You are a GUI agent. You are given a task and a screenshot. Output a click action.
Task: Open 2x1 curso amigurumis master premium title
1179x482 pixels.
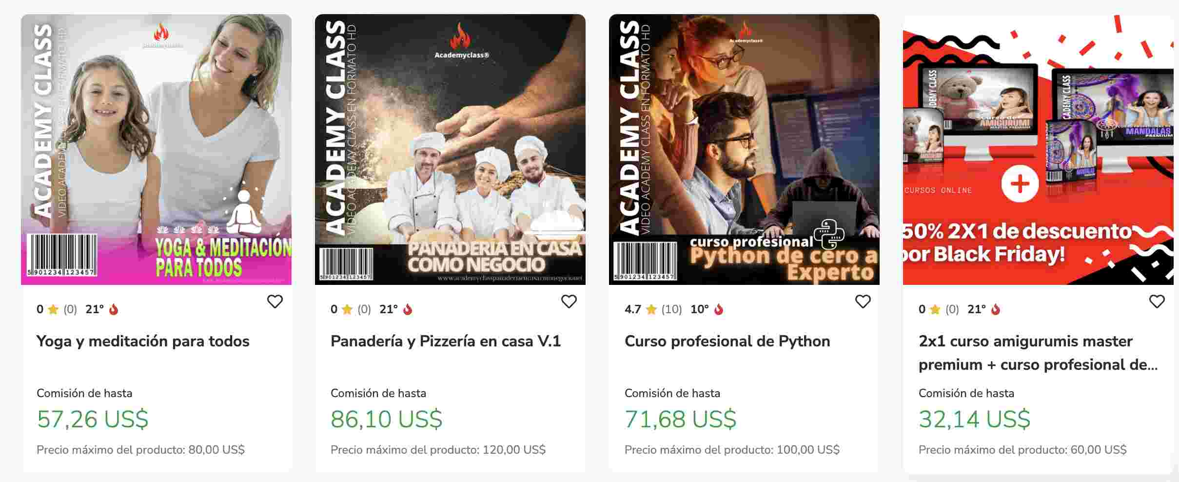click(1038, 353)
